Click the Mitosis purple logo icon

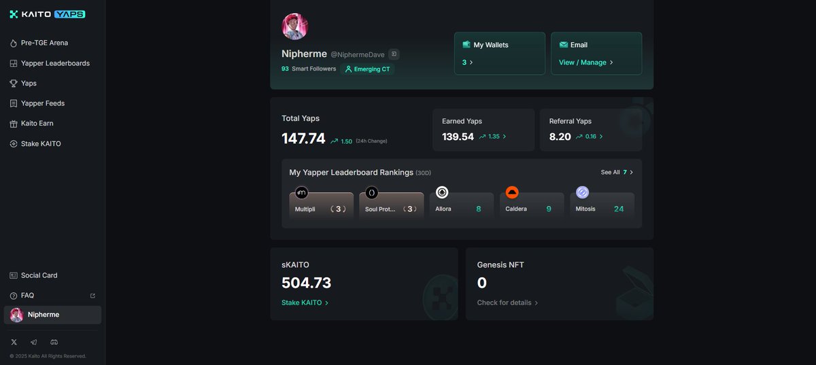coord(583,192)
